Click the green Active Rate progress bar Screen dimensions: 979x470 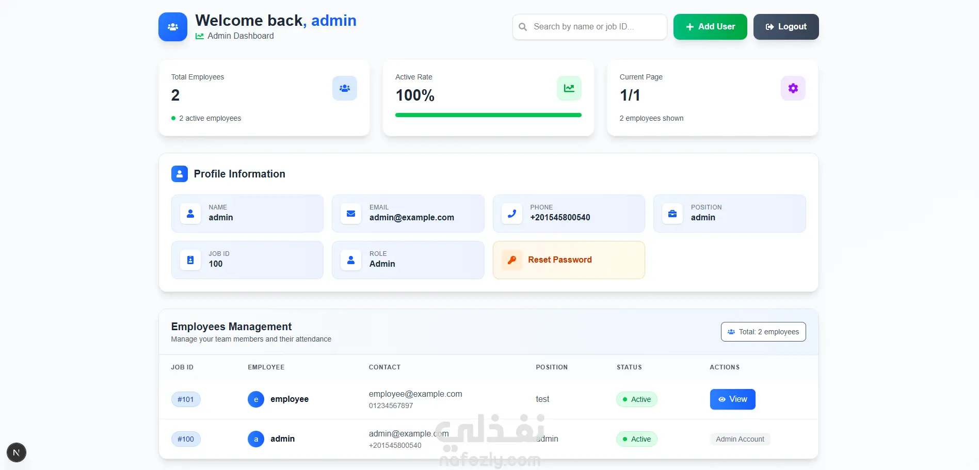[488, 115]
